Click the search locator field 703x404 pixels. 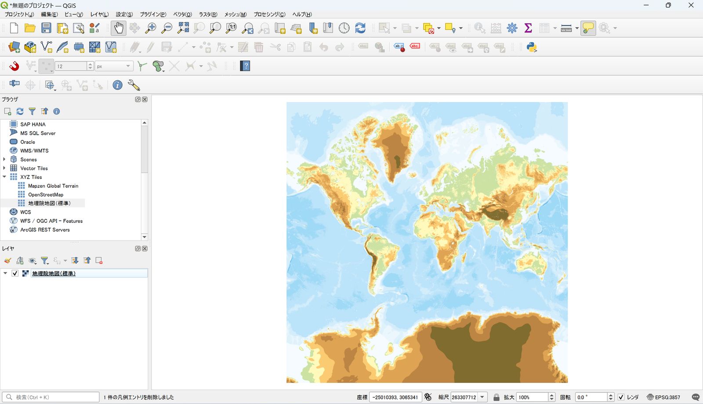pos(51,397)
